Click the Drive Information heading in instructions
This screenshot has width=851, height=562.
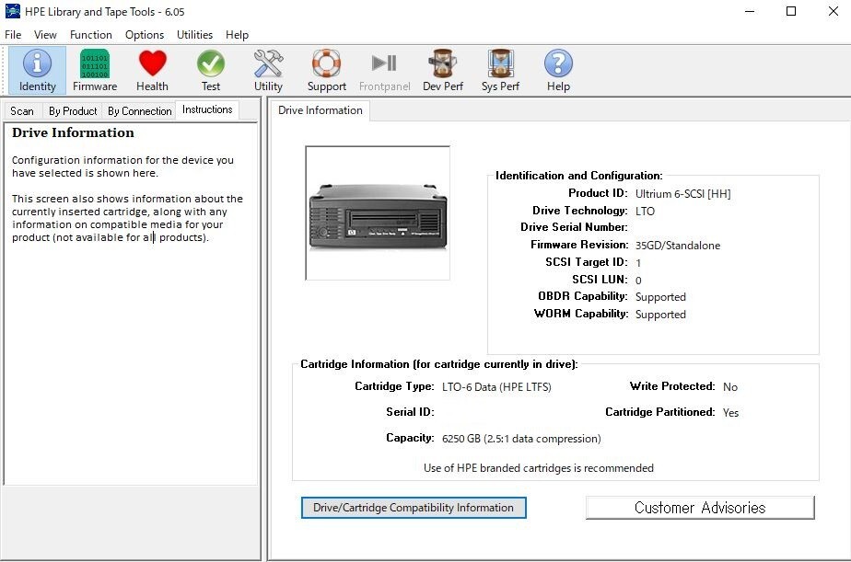tap(73, 132)
